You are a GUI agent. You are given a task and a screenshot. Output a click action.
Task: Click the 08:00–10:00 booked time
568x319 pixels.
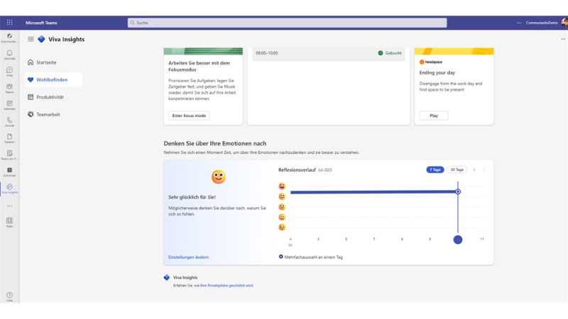267,53
